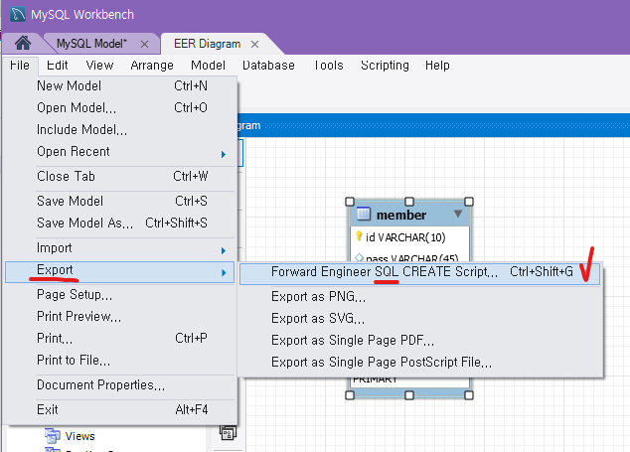Open Document Properties... entry
Image resolution: width=630 pixels, height=452 pixels.
[x=120, y=385]
